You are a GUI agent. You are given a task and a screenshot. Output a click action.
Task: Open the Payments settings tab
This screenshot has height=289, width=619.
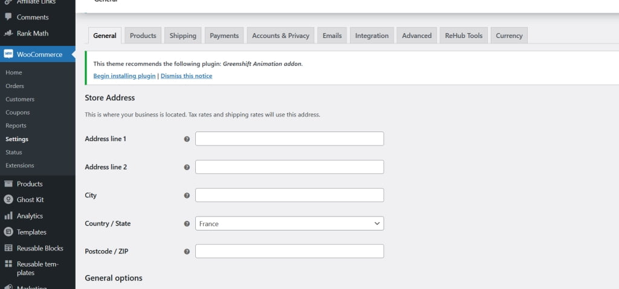point(224,36)
